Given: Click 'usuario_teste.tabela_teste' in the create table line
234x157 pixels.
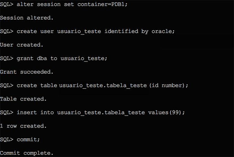Looking at the screenshot, I should tap(103, 85).
